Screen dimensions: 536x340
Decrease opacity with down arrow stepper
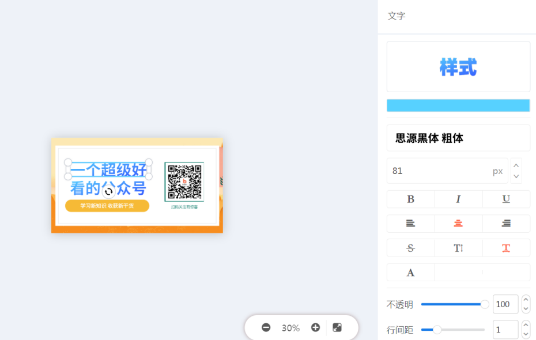coord(526,309)
